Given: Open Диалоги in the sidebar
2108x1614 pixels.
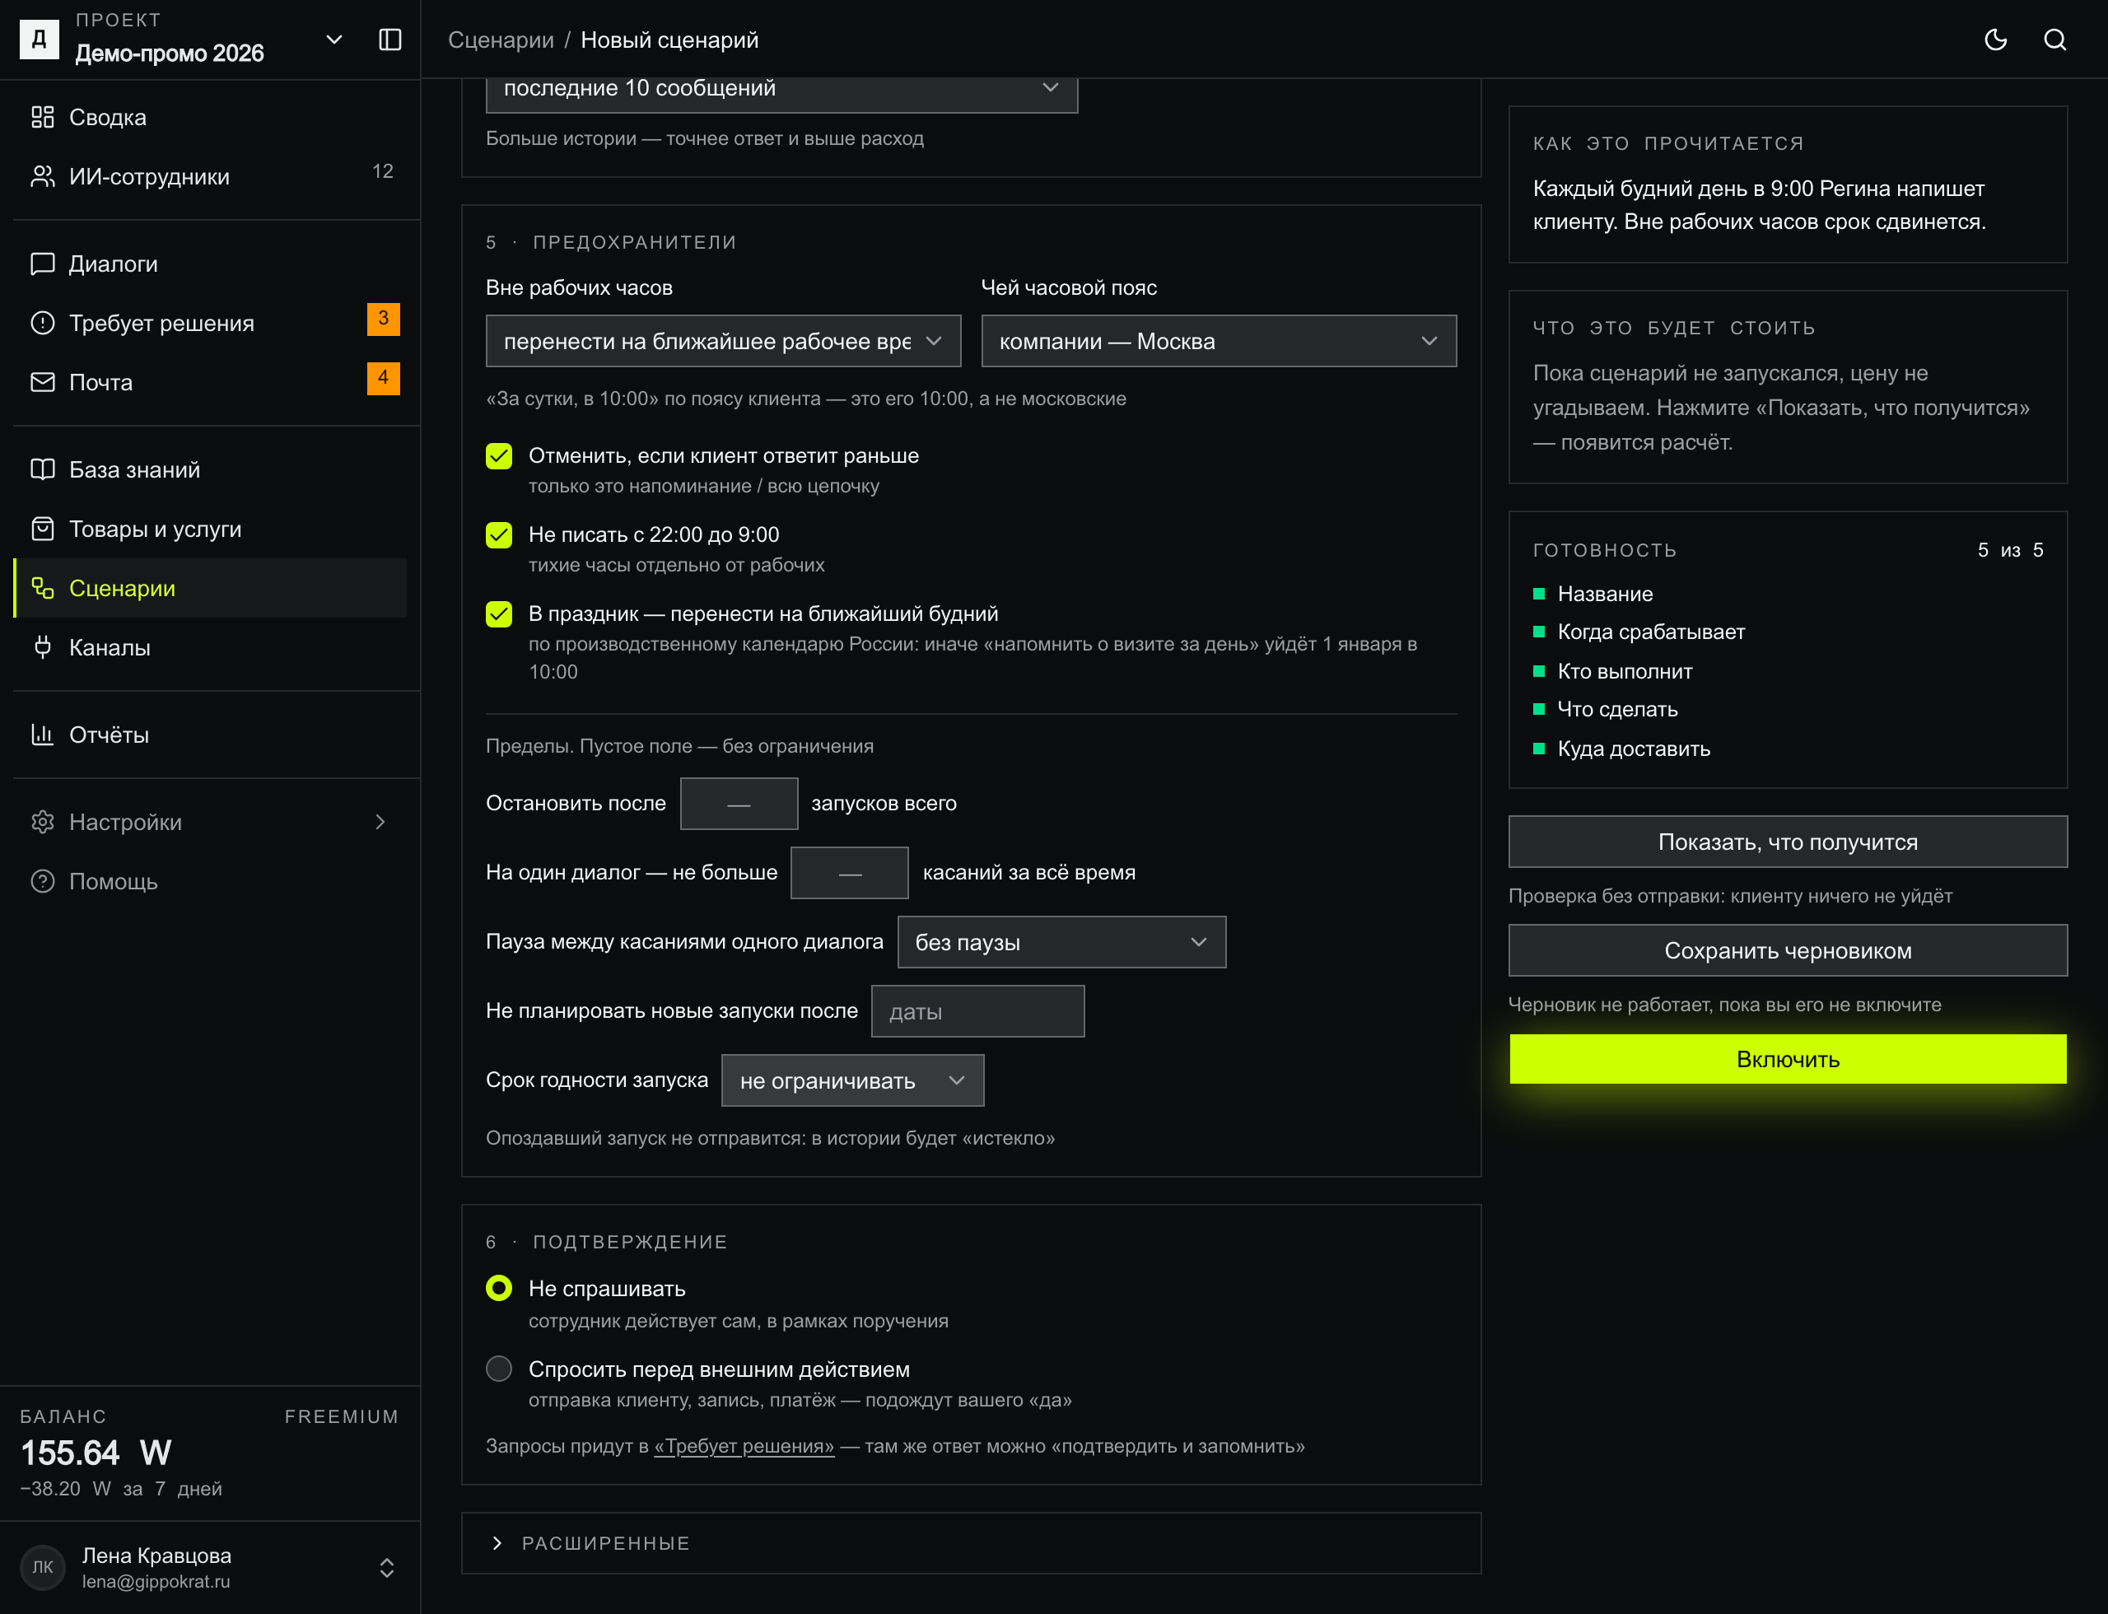Looking at the screenshot, I should [209, 264].
